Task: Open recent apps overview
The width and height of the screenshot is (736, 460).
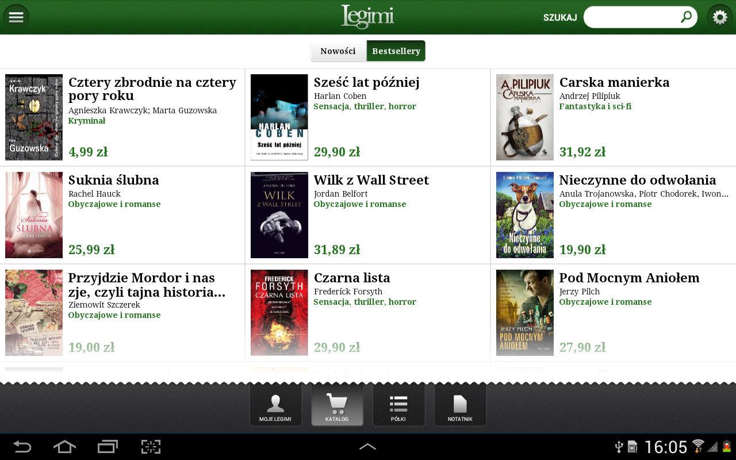Action: pos(107,446)
